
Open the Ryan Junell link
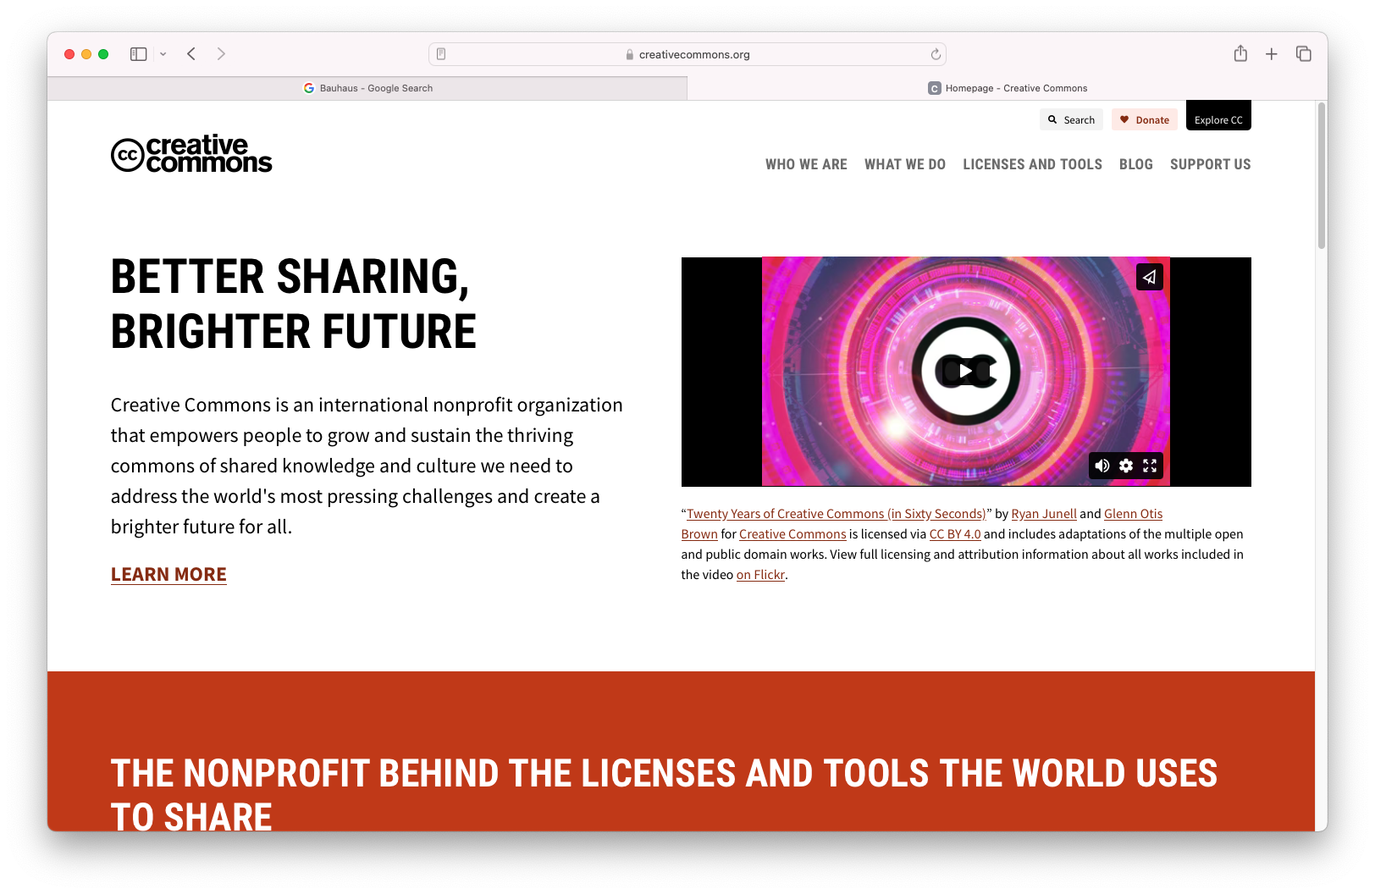coord(1044,514)
